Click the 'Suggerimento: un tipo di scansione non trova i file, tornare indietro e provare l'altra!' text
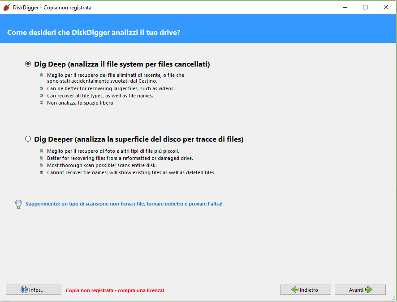397x302 pixels. coord(124,204)
